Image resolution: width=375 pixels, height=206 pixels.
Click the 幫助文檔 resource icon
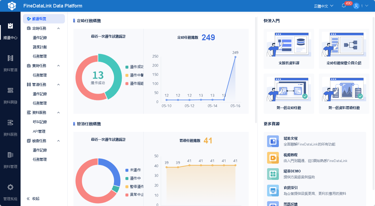(273, 141)
